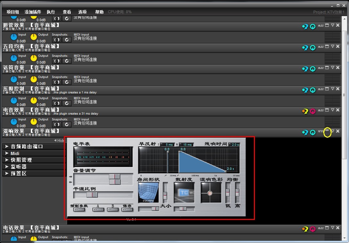Click Hide to collapse side panel

pyautogui.click(x=59, y=140)
